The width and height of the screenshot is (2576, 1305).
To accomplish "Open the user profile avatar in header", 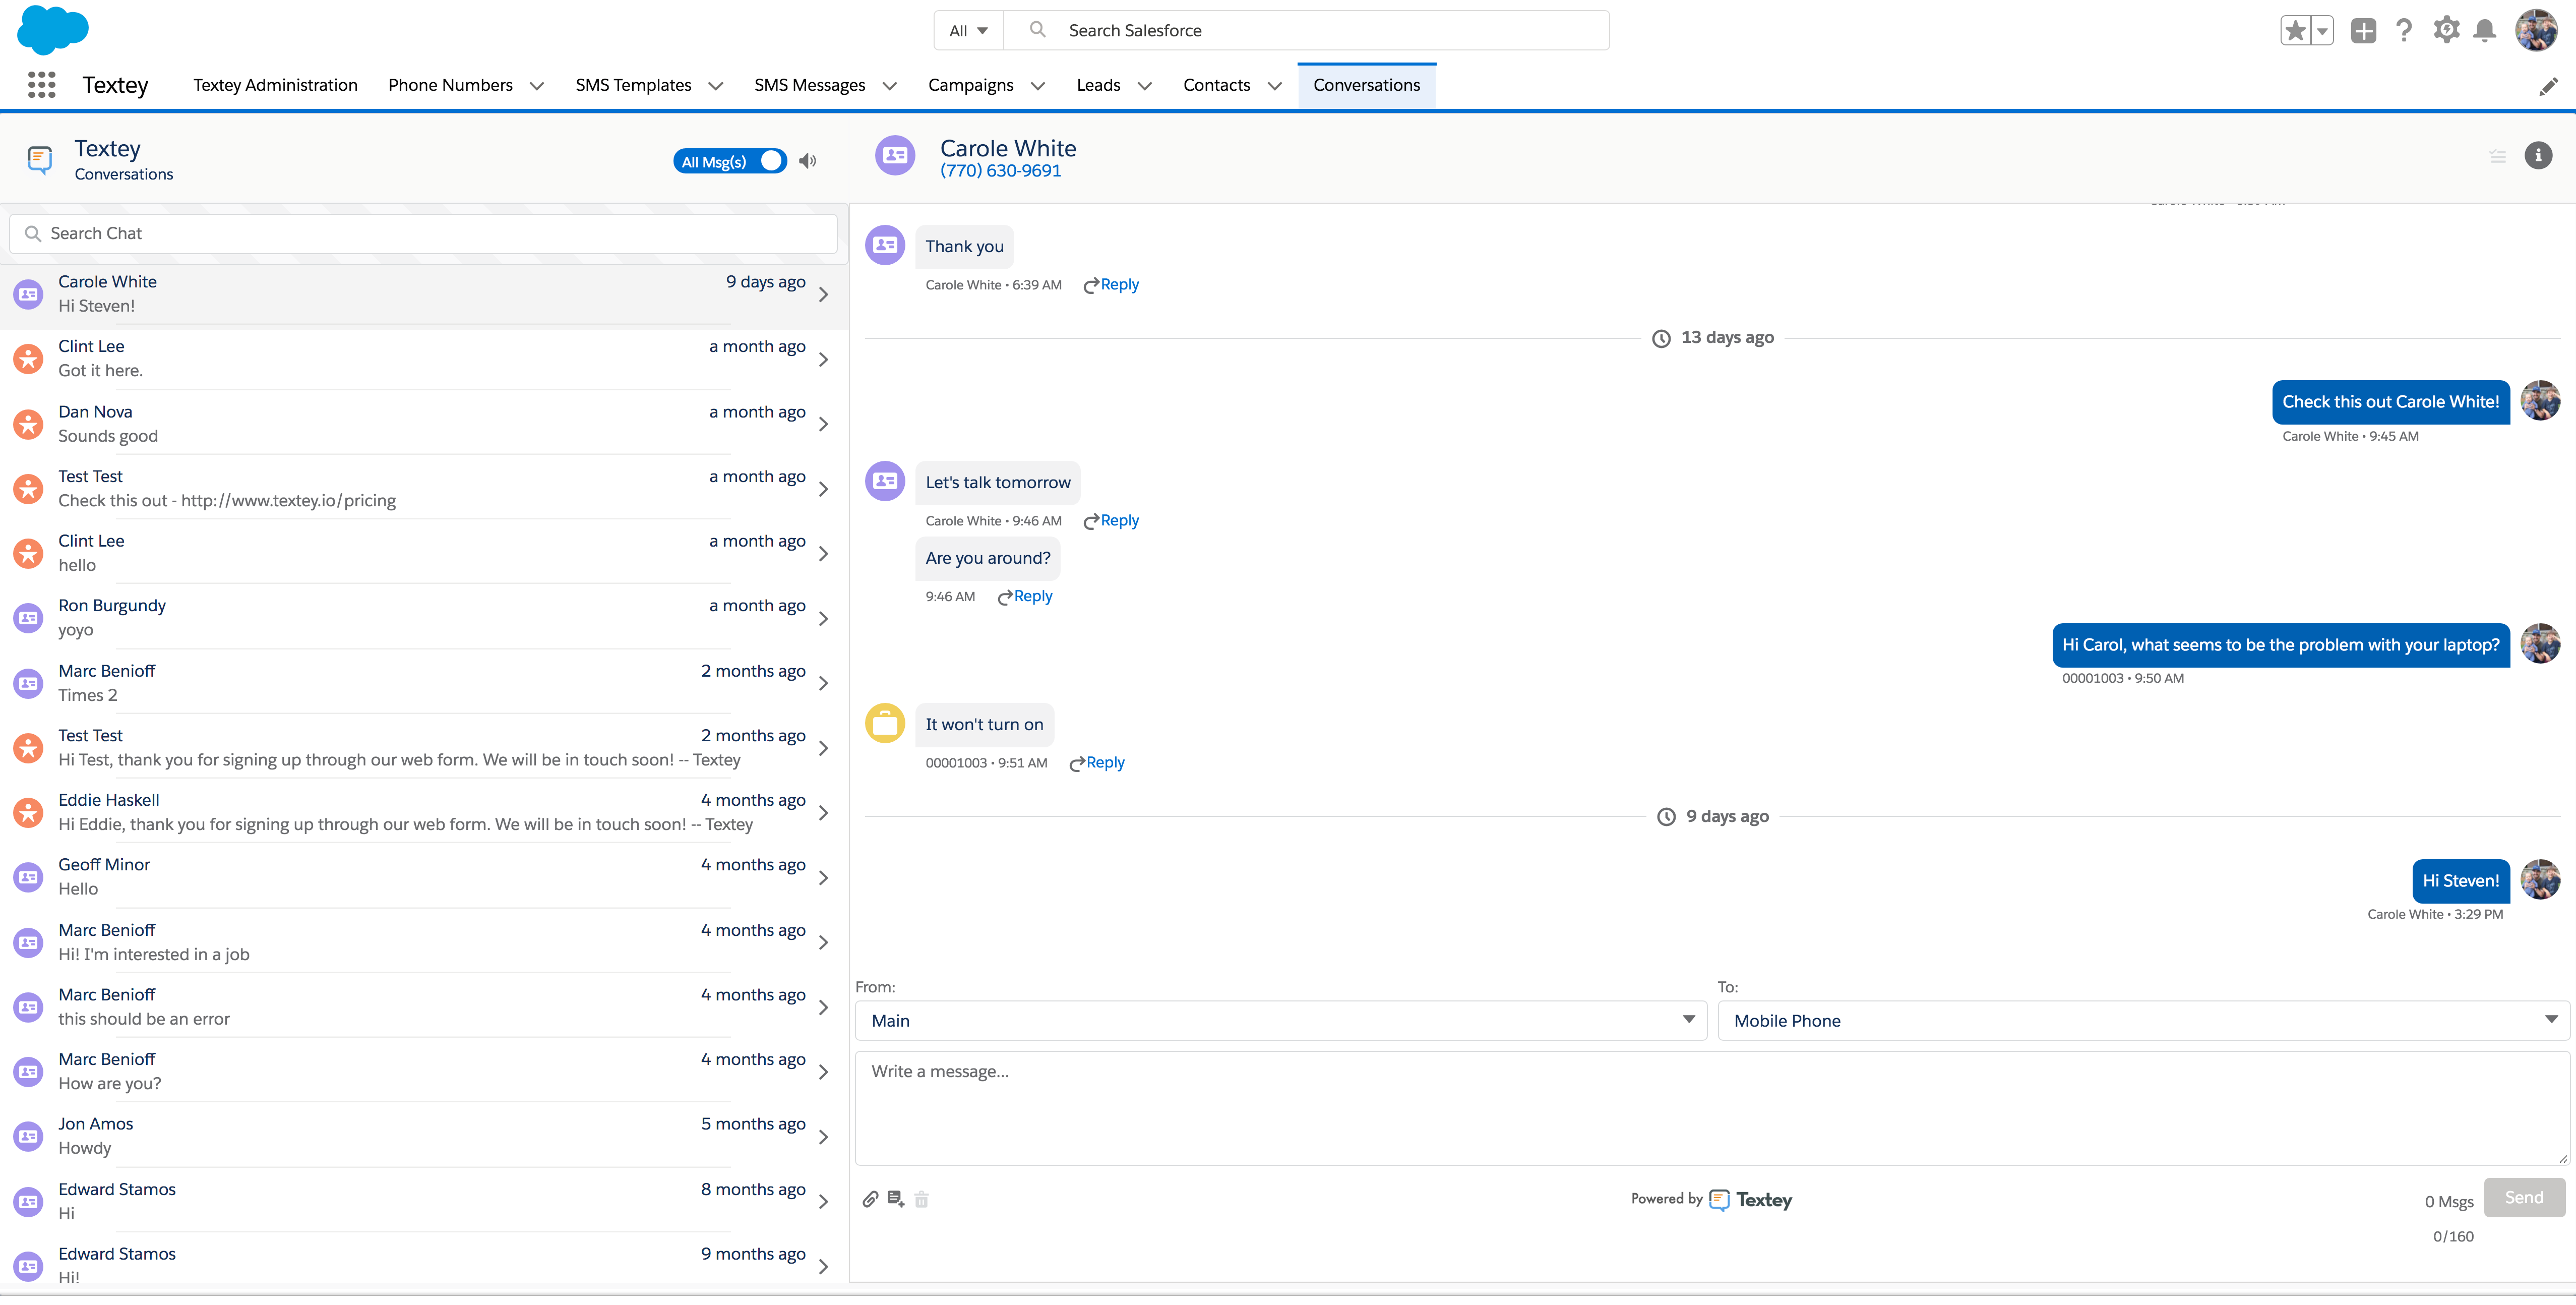I will point(2537,30).
